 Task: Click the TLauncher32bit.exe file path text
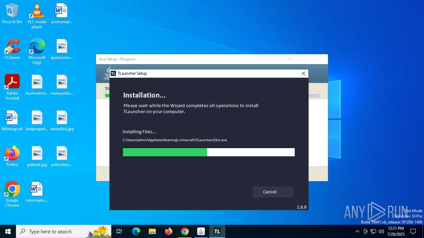175,140
